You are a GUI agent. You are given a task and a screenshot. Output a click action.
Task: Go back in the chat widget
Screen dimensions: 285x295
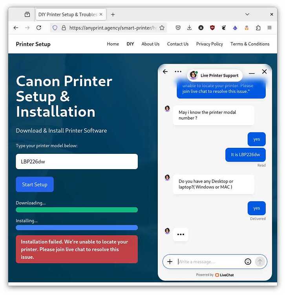165,72
